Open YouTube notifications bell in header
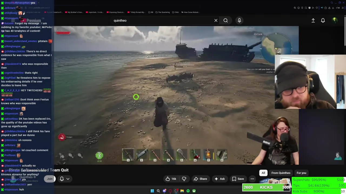This screenshot has width=346, height=194. point(323,20)
